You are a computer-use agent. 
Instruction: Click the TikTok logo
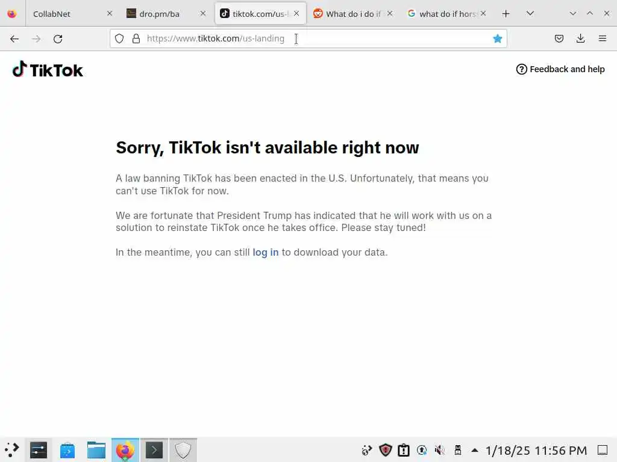click(48, 70)
